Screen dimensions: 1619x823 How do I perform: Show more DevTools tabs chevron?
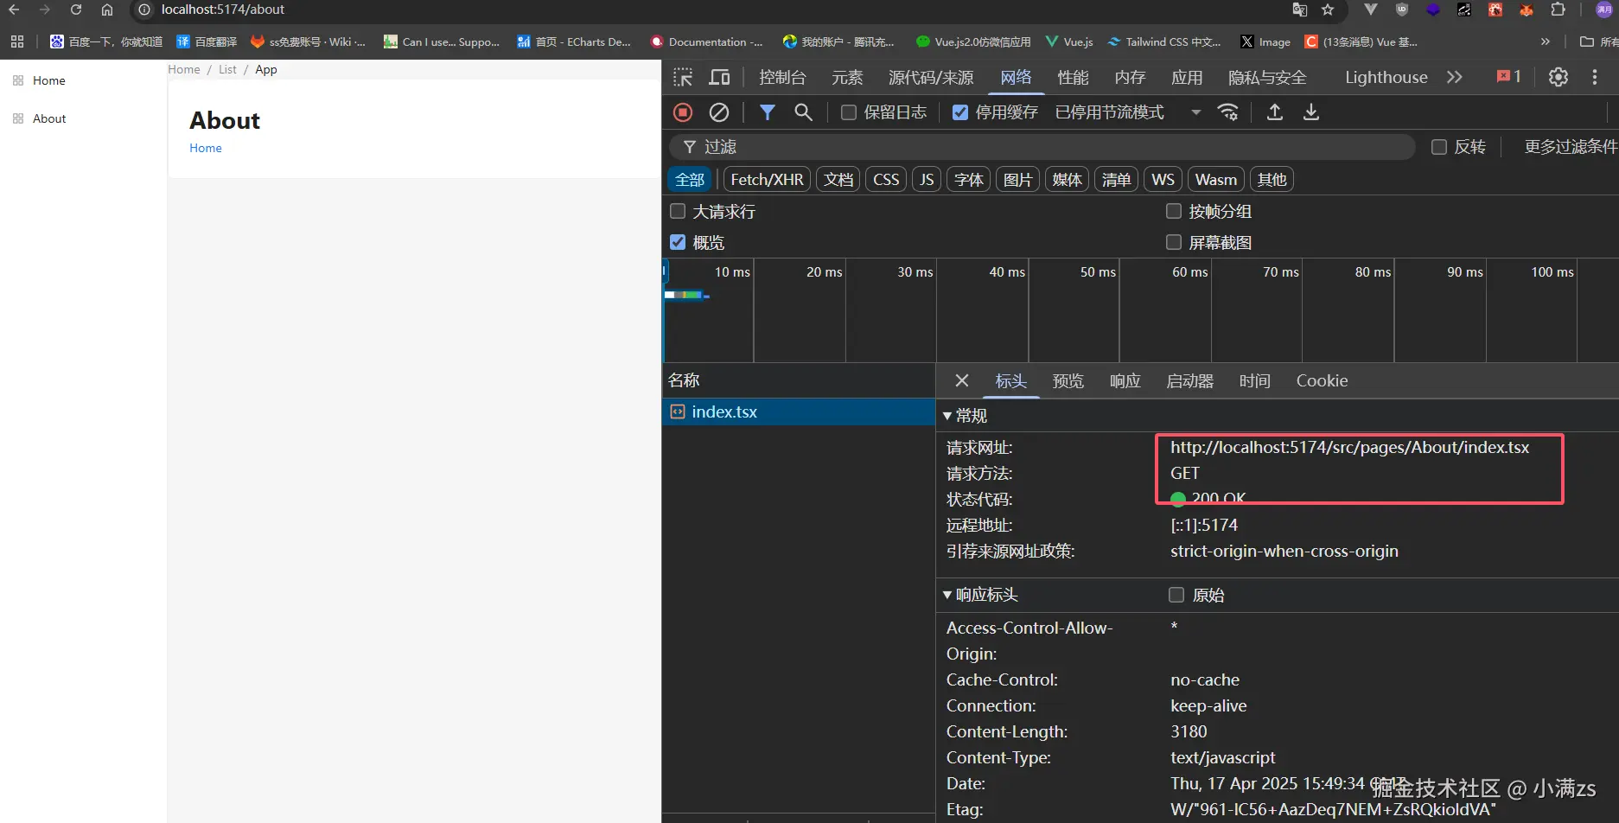coord(1455,77)
